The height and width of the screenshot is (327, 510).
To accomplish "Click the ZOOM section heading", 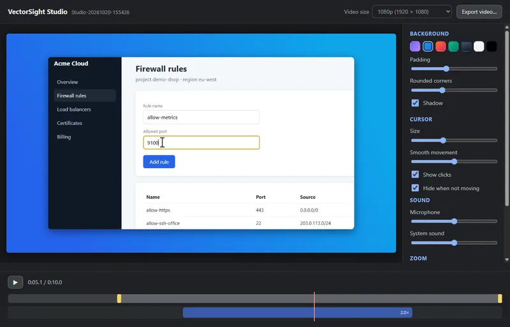I will [418, 258].
